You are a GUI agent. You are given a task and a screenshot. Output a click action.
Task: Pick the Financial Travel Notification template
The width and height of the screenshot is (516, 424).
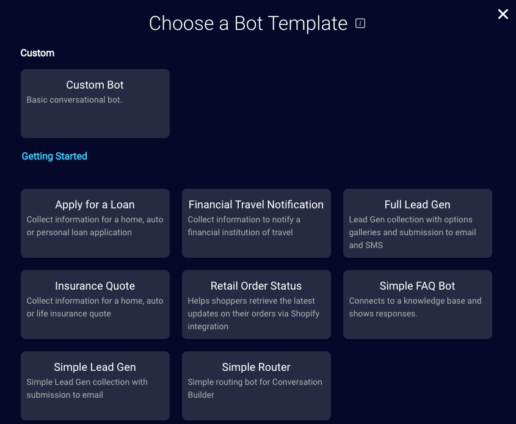coord(256,223)
